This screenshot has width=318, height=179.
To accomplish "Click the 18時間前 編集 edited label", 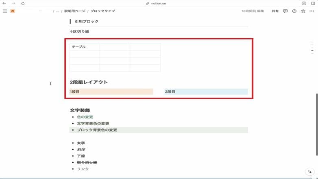I will [x=253, y=11].
